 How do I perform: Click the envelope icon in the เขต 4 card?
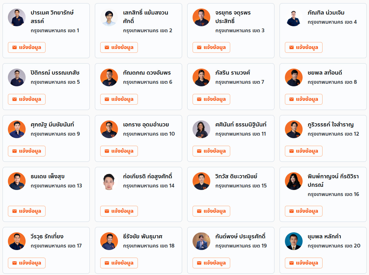(292, 47)
